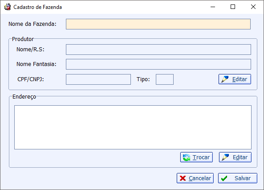The image size is (264, 190).
Task: Select the Nome/R.S field
Action: 158,50
